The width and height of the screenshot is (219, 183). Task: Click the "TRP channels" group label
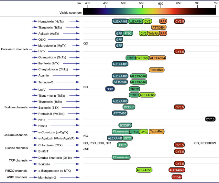pyautogui.click(x=18, y=160)
